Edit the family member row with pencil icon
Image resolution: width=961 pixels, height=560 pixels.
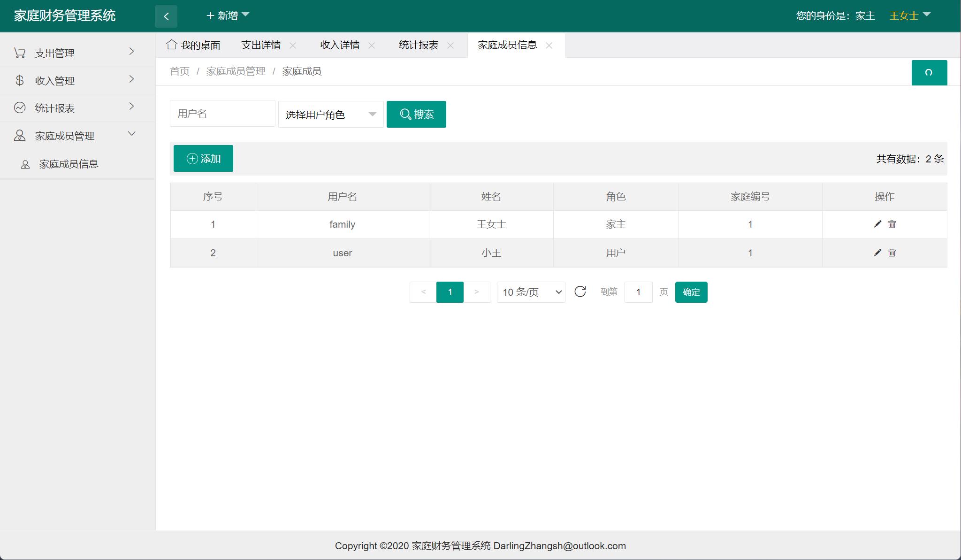877,224
